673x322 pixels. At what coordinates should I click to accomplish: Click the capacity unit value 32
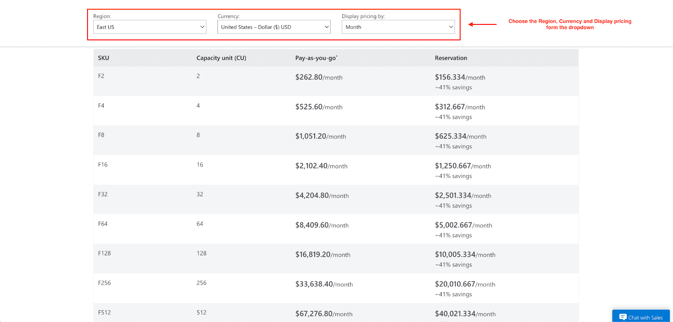(200, 194)
